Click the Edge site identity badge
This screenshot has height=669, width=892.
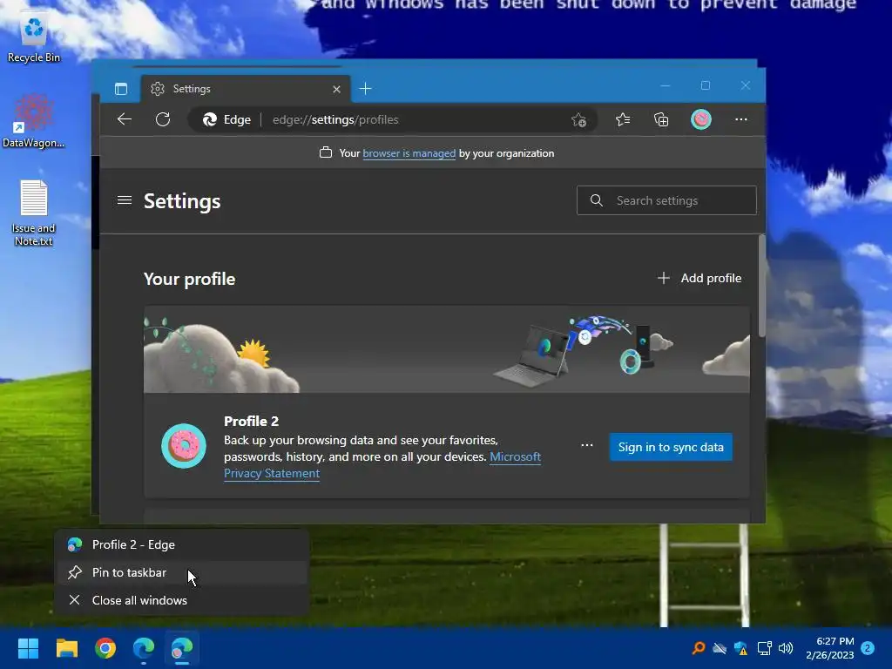227,119
